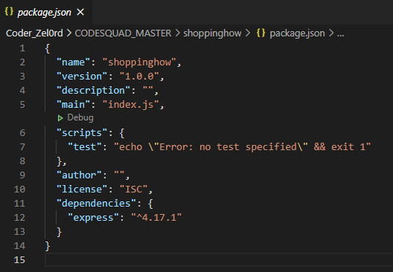Place cursor on empty line 15
The image size is (393, 272).
point(219,260)
